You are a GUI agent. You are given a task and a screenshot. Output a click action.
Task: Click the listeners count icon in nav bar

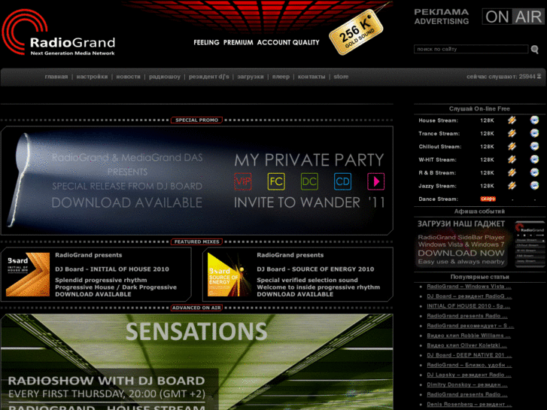pos(539,77)
